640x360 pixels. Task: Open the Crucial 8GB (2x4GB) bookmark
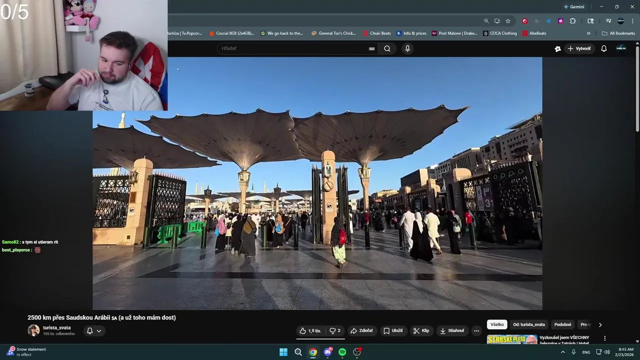[231, 33]
